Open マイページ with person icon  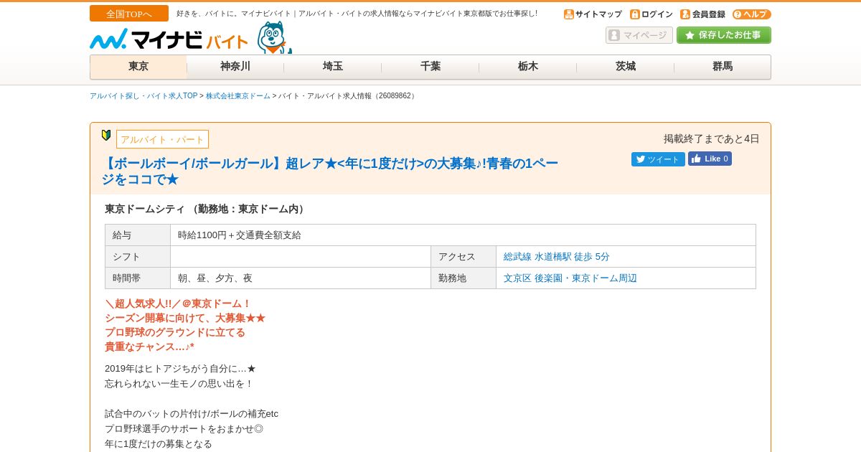639,35
